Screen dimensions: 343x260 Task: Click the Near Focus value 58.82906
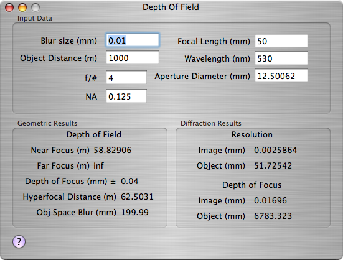click(x=113, y=150)
